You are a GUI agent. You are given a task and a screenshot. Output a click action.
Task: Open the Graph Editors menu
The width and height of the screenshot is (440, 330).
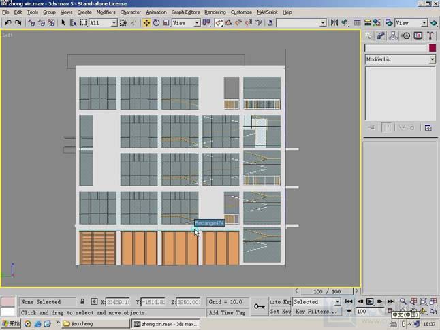pyautogui.click(x=185, y=12)
